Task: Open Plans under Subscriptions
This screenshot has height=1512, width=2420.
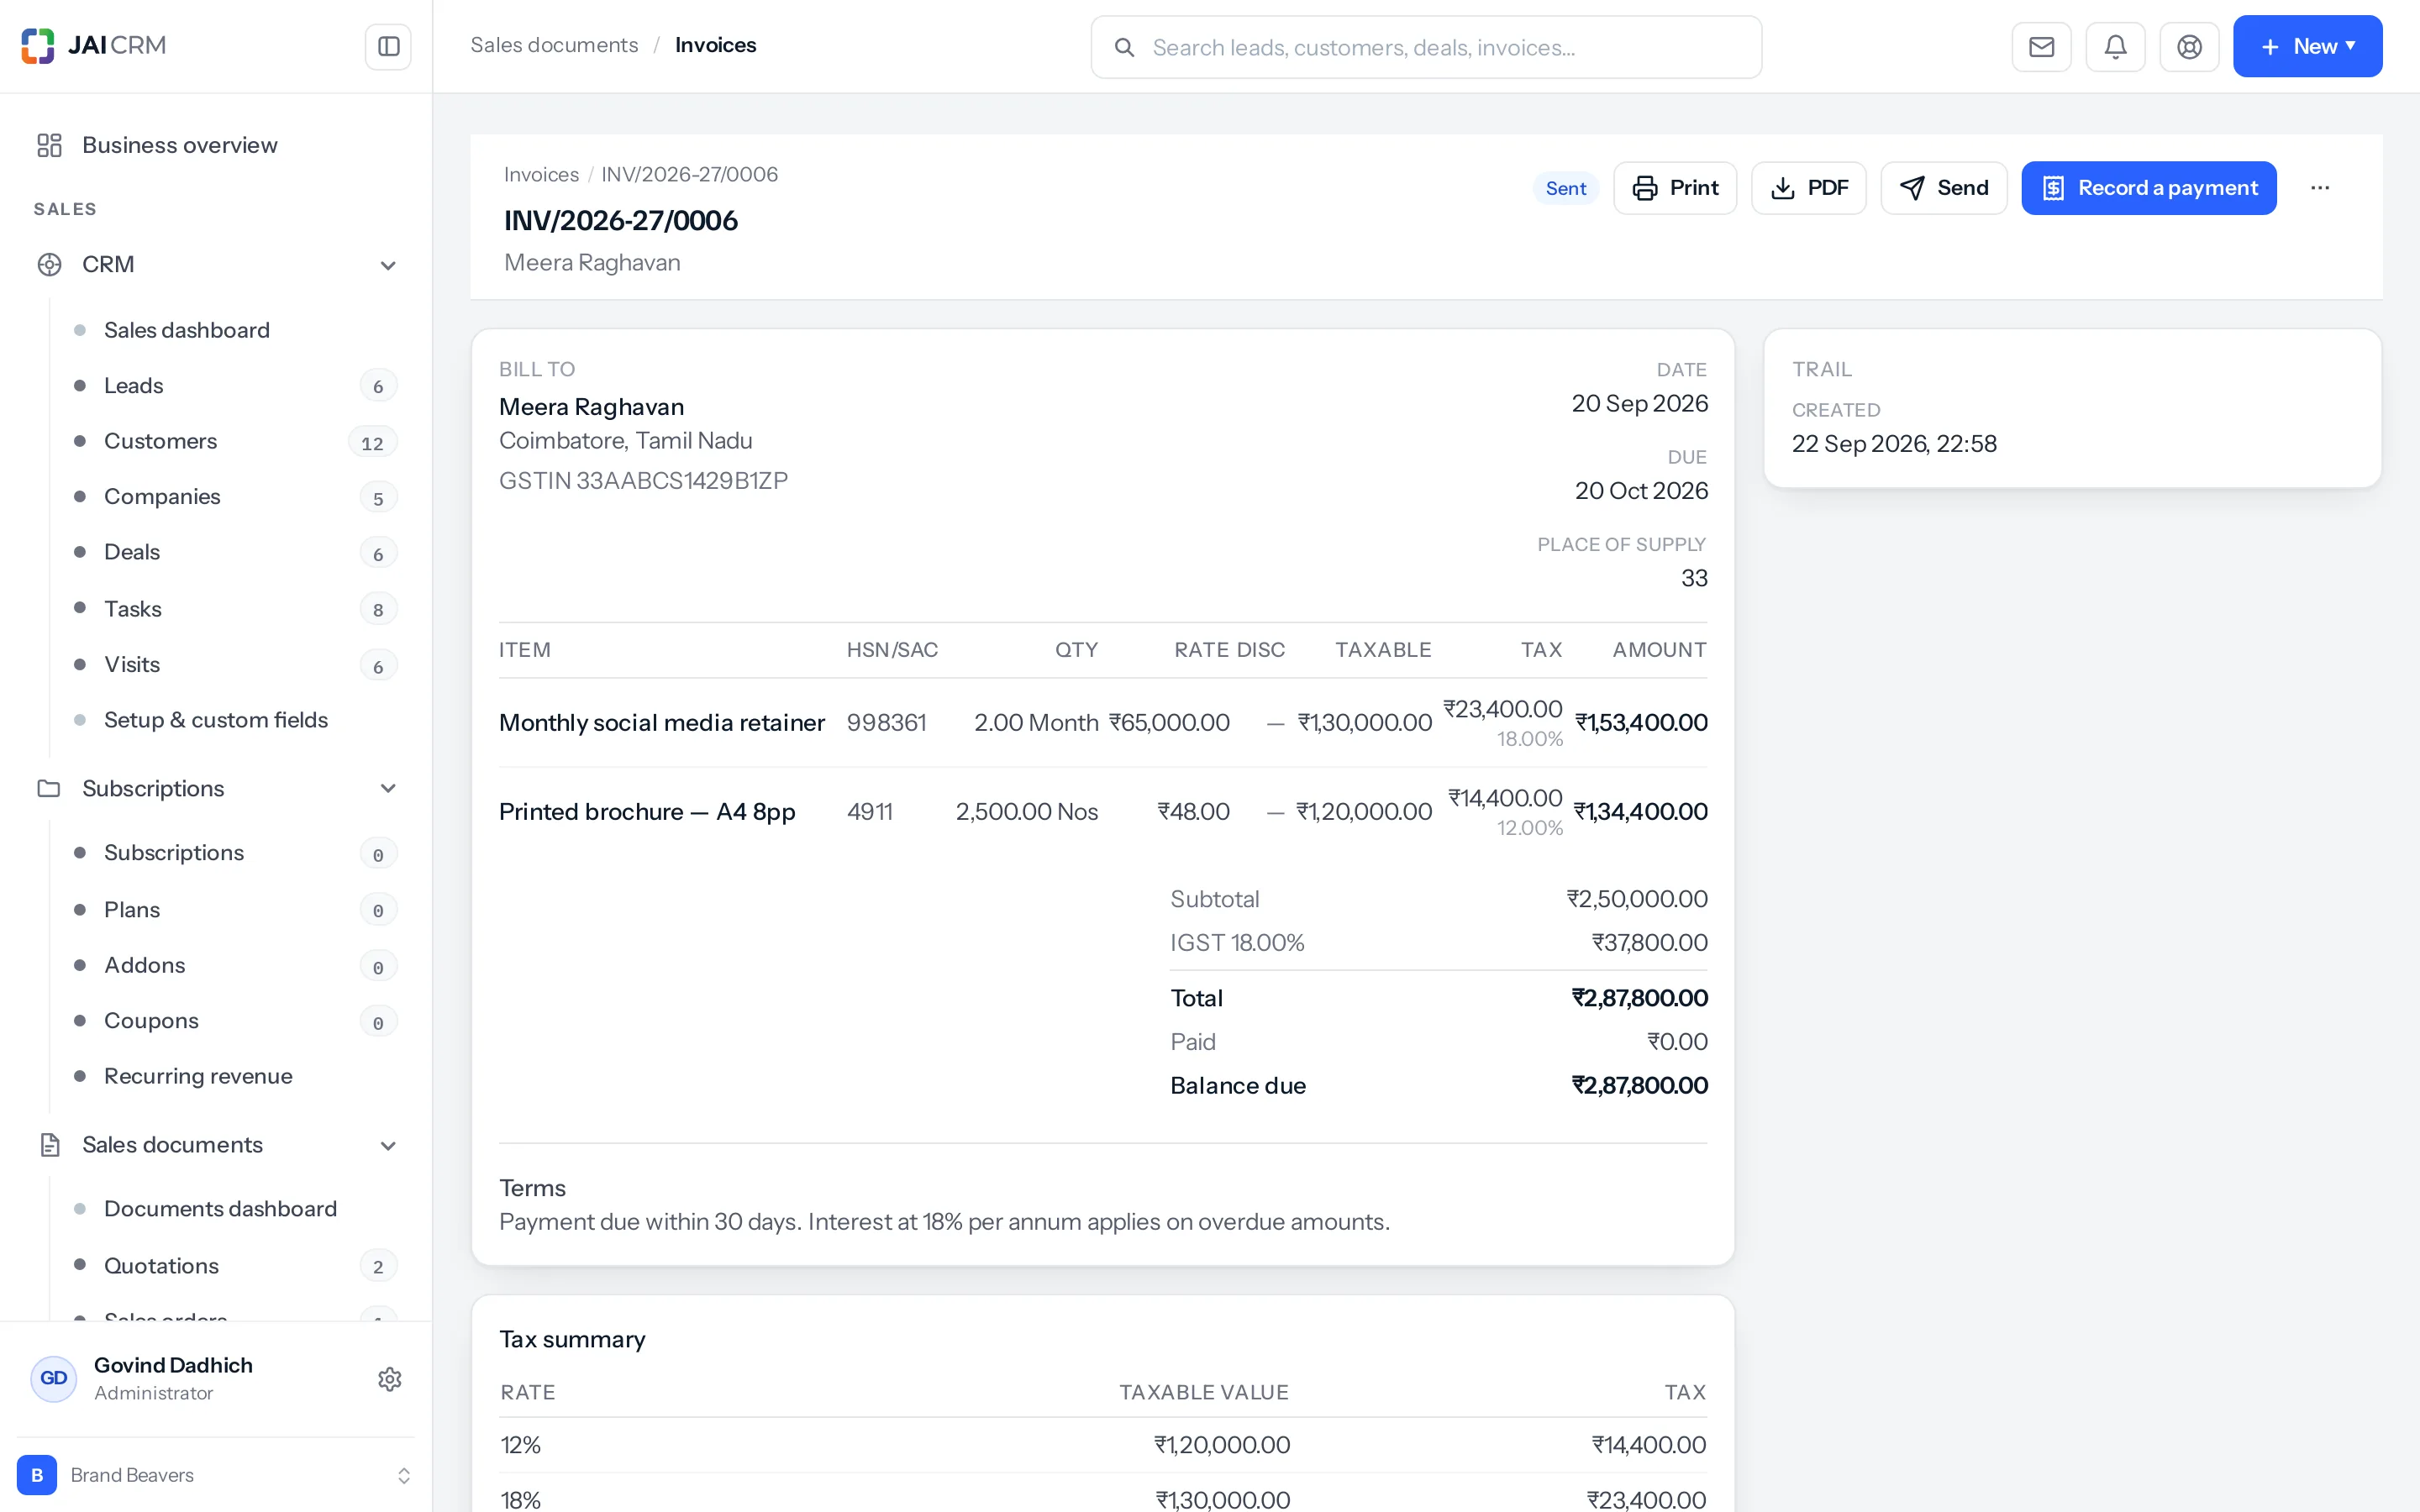Action: (x=131, y=909)
